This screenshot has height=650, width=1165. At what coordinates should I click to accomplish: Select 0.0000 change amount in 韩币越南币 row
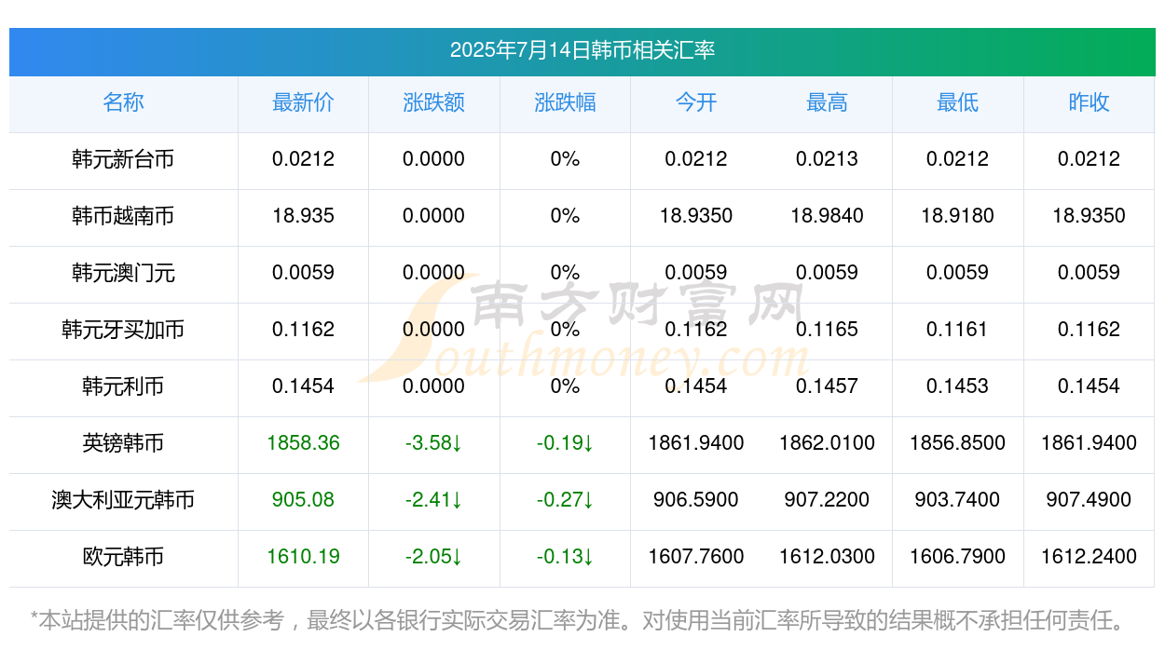434,216
